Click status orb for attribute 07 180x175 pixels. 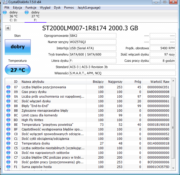point(8,87)
